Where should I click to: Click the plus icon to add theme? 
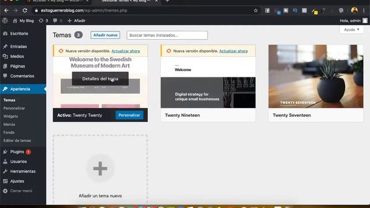click(100, 169)
